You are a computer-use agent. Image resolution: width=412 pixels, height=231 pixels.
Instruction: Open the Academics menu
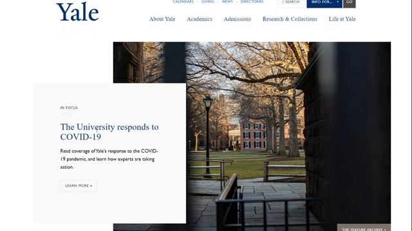200,19
